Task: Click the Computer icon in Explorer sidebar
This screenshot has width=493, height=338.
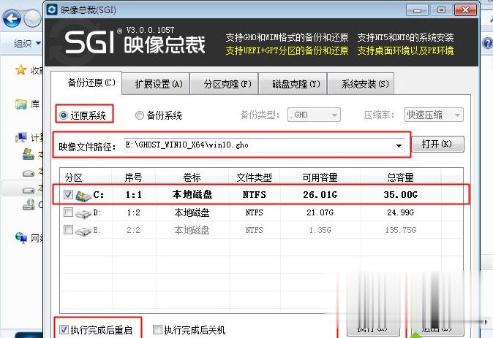Action: pos(21,137)
